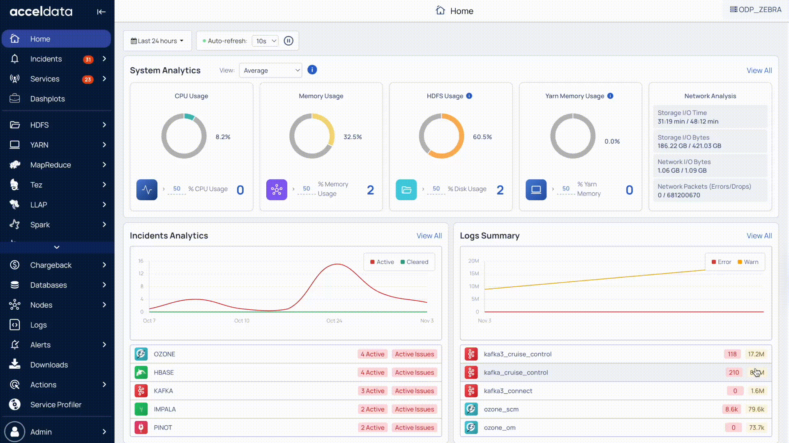789x443 pixels.
Task: Click the OZONE service icon
Action: pyautogui.click(x=141, y=354)
